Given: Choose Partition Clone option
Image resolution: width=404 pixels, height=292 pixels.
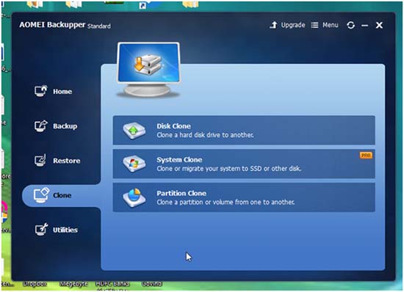Looking at the screenshot, I should (244, 197).
